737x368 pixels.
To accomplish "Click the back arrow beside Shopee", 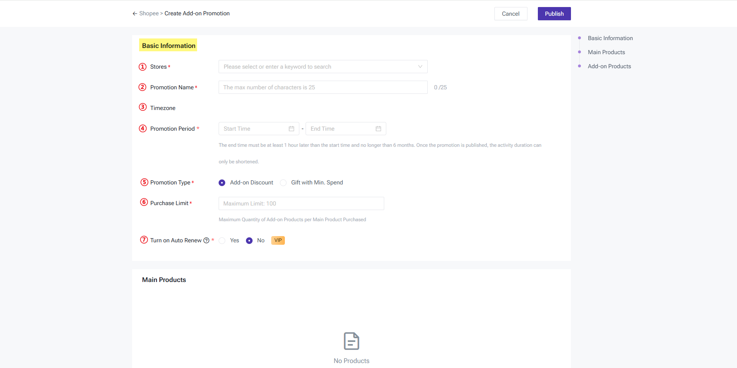I will click(135, 14).
